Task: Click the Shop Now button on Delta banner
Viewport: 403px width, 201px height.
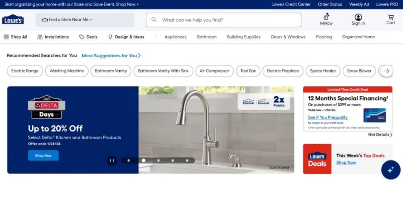Action: (43, 155)
